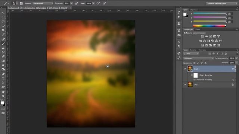
Task: Add a Levels adjustment
Action: [207, 36]
